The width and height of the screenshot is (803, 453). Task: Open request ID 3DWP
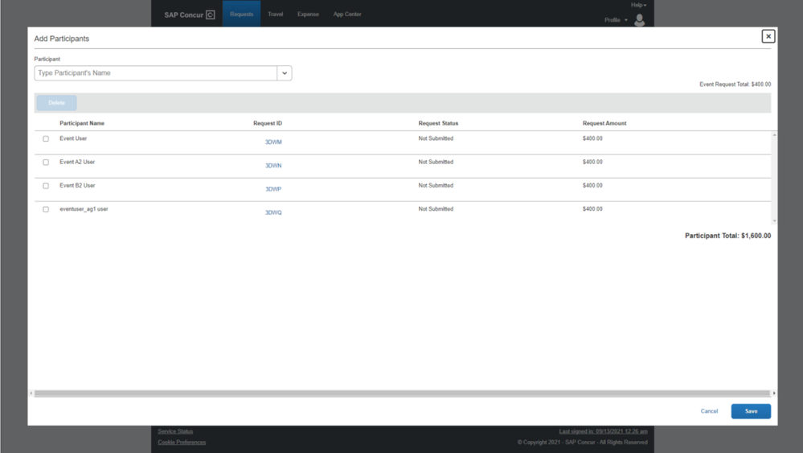[273, 189]
